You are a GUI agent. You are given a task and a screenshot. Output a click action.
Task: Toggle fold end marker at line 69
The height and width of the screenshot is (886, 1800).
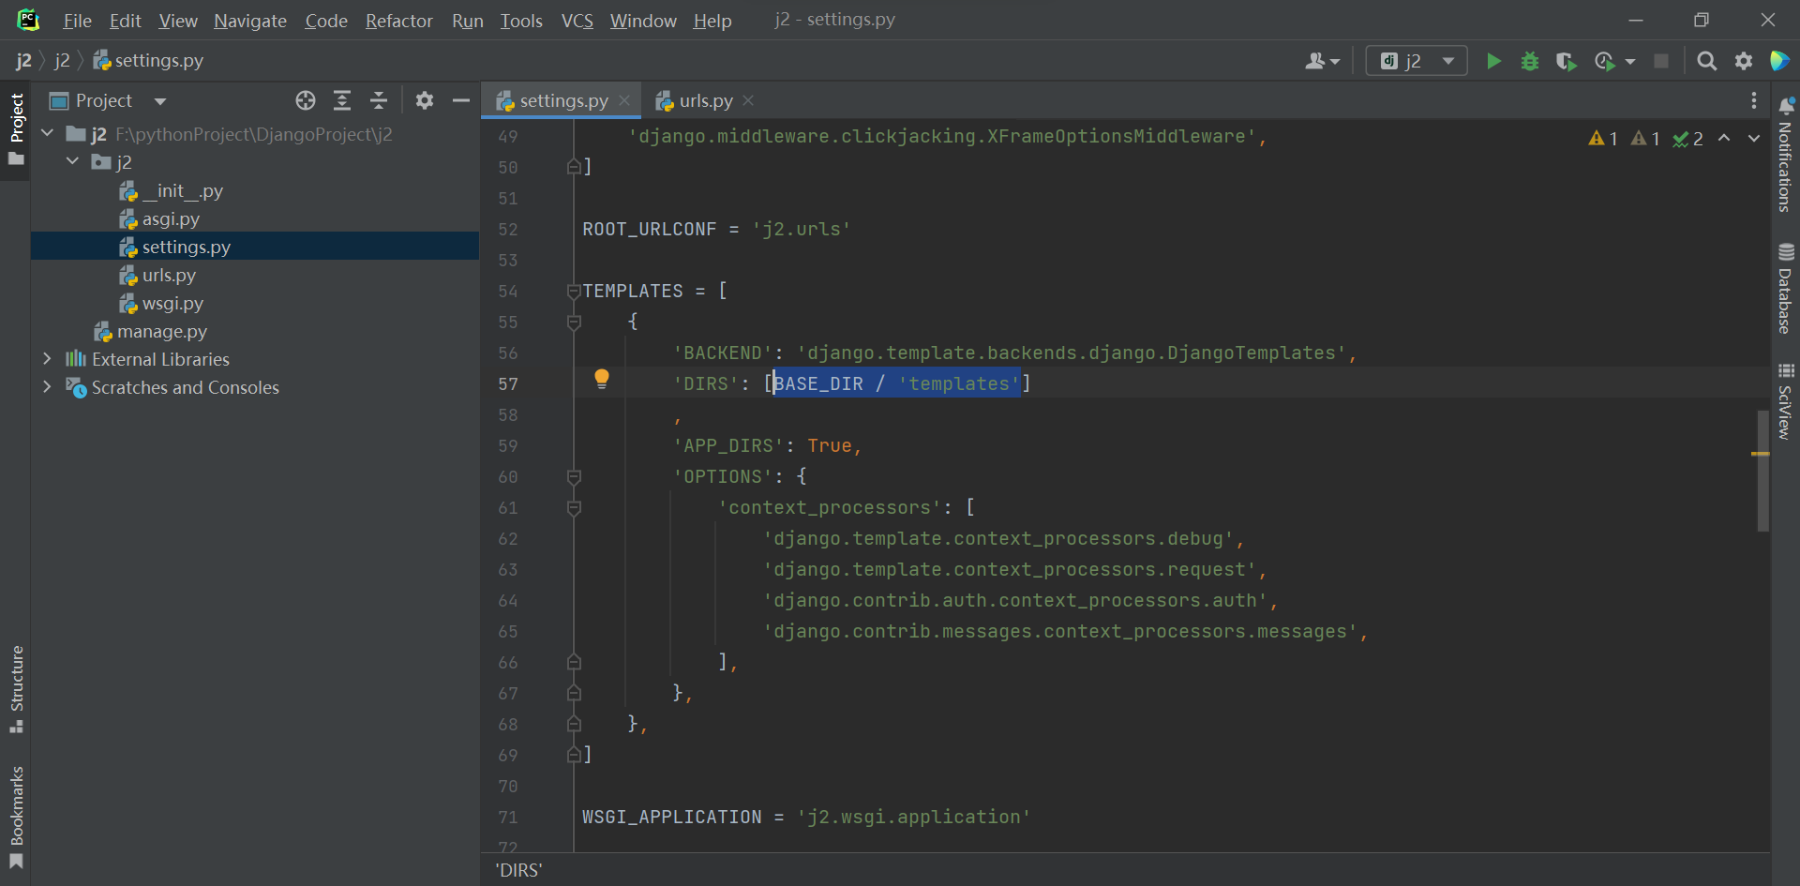574,755
